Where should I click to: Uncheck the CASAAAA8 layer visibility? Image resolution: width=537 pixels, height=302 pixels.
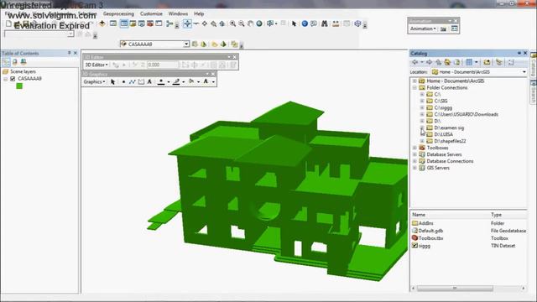click(13, 79)
